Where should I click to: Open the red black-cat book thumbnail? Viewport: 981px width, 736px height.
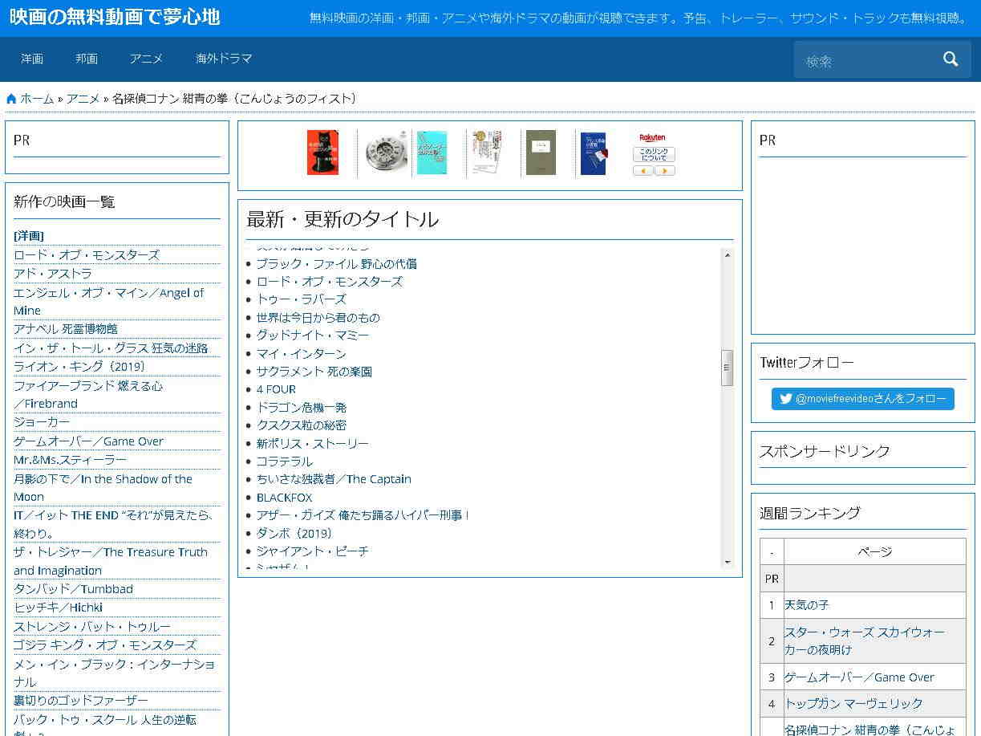[323, 152]
